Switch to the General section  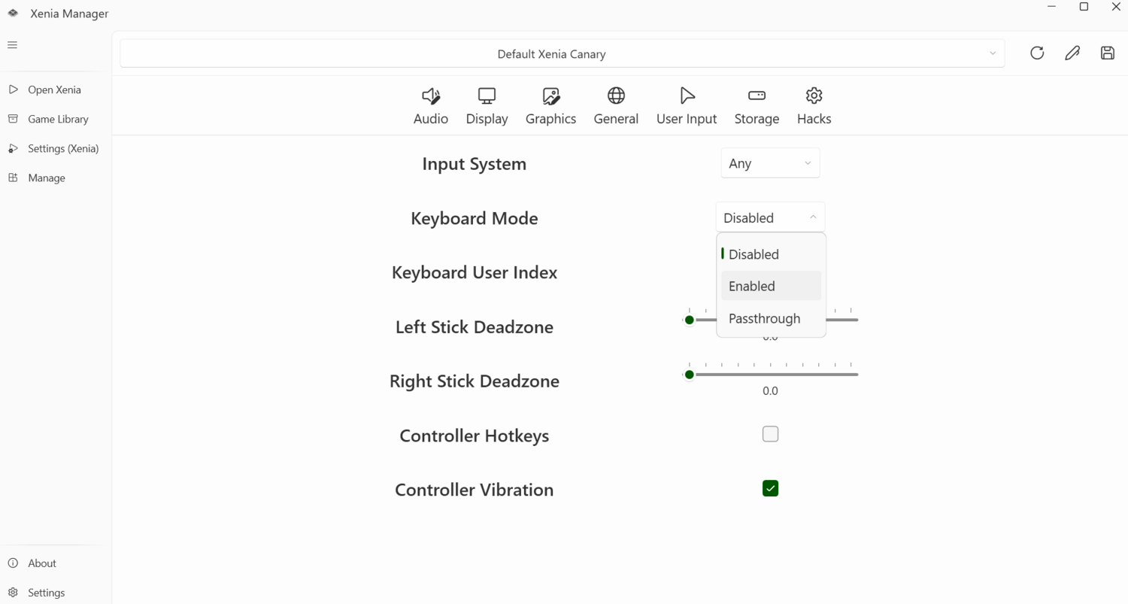[616, 106]
